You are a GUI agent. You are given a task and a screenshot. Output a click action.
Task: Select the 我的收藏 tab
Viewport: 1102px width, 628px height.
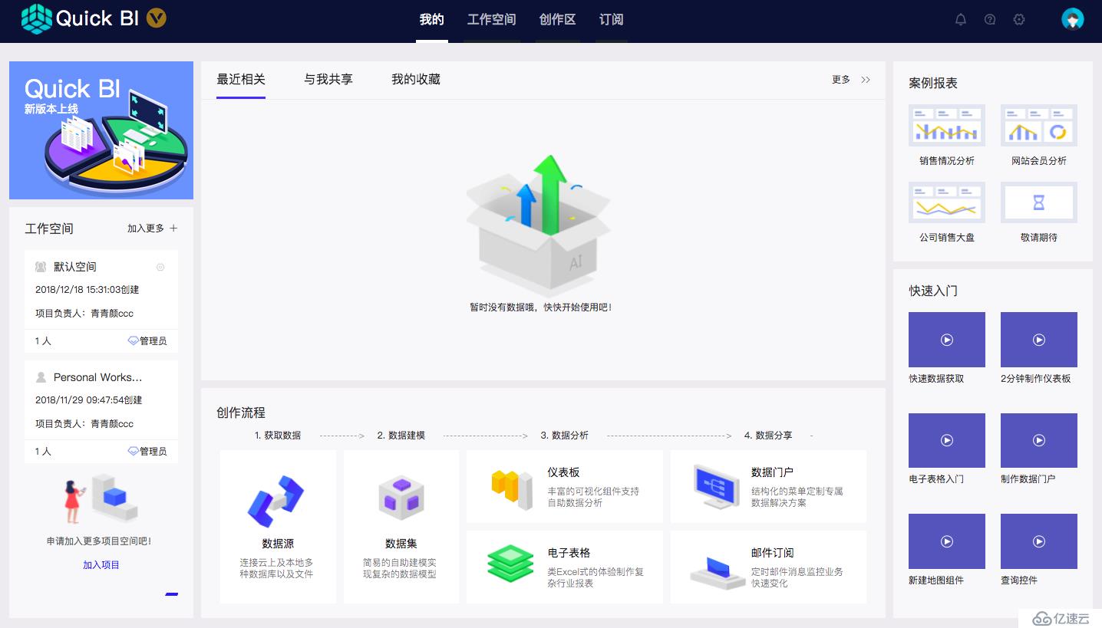(416, 80)
